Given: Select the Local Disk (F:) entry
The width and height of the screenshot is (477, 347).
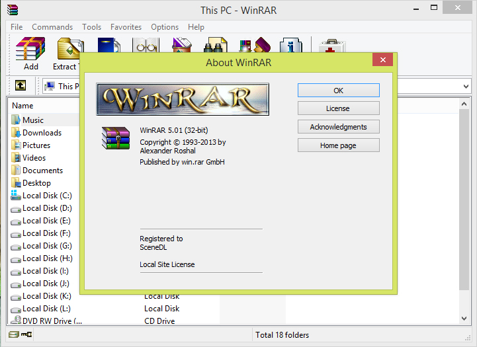Looking at the screenshot, I should 41,233.
